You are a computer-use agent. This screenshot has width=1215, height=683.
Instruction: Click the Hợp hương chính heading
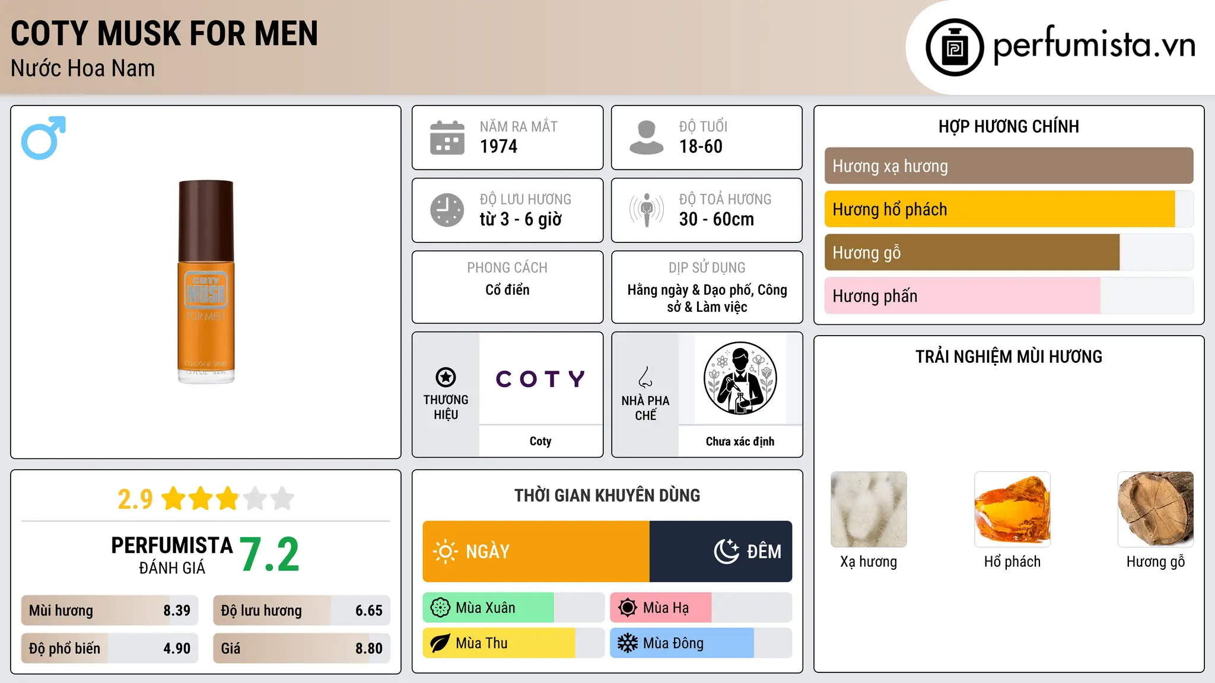1009,126
